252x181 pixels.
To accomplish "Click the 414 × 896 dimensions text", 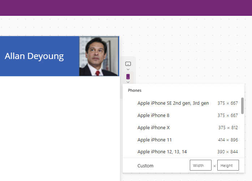I will coord(228,140).
